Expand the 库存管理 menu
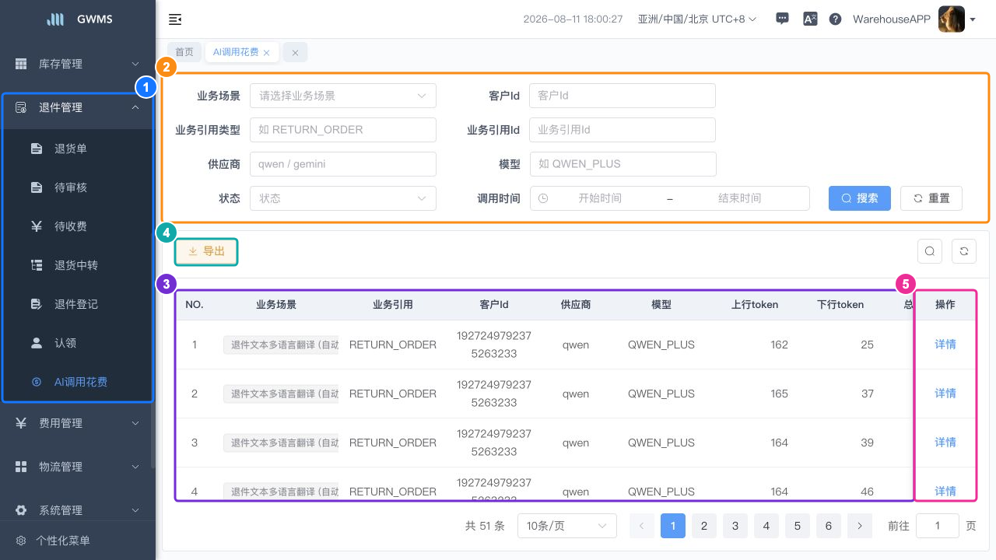The image size is (996, 560). click(78, 64)
